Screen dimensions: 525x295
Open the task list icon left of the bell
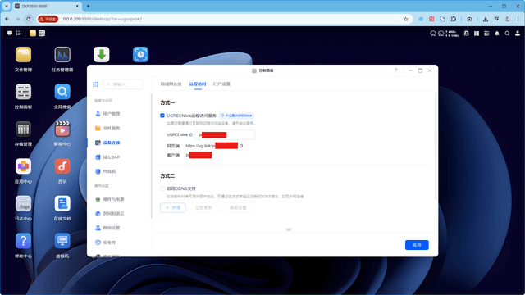(x=486, y=34)
